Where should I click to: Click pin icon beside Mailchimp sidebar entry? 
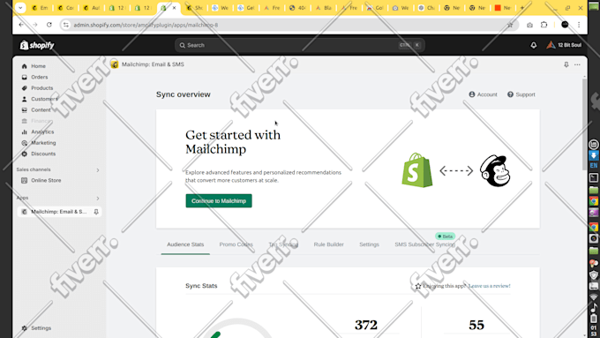pyautogui.click(x=96, y=212)
